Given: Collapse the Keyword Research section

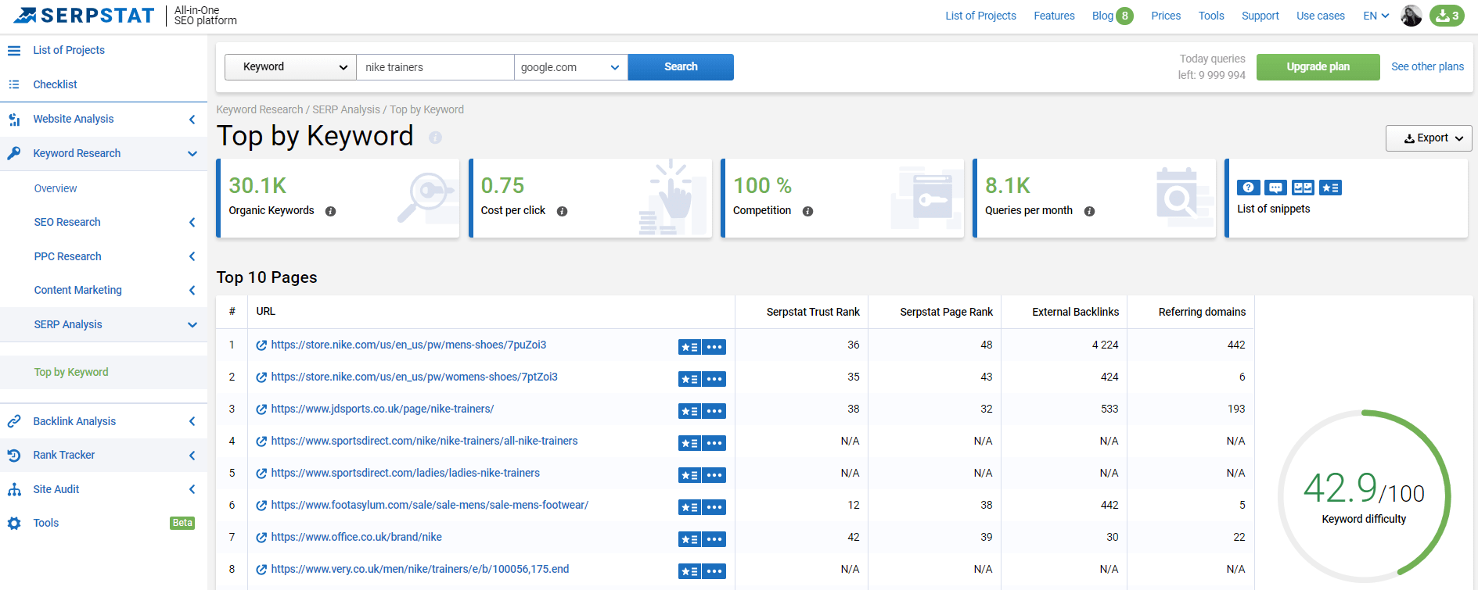Looking at the screenshot, I should (x=192, y=154).
